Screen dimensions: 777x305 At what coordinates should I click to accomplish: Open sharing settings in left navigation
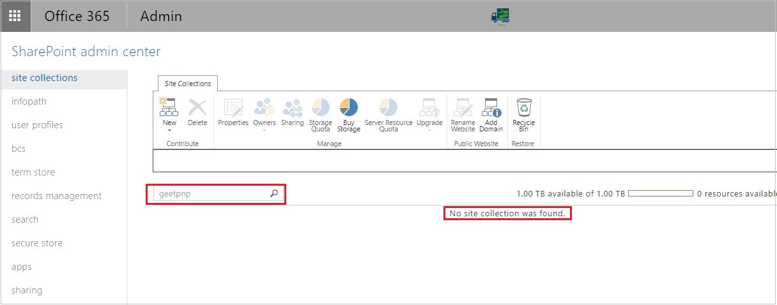(x=27, y=290)
